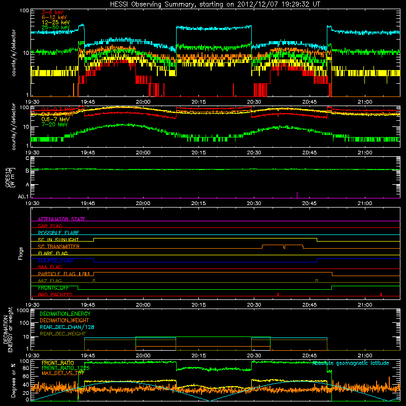This screenshot has height=406, width=406.
Task: Click the counts/s/detector title of top panel
Action: [14, 53]
